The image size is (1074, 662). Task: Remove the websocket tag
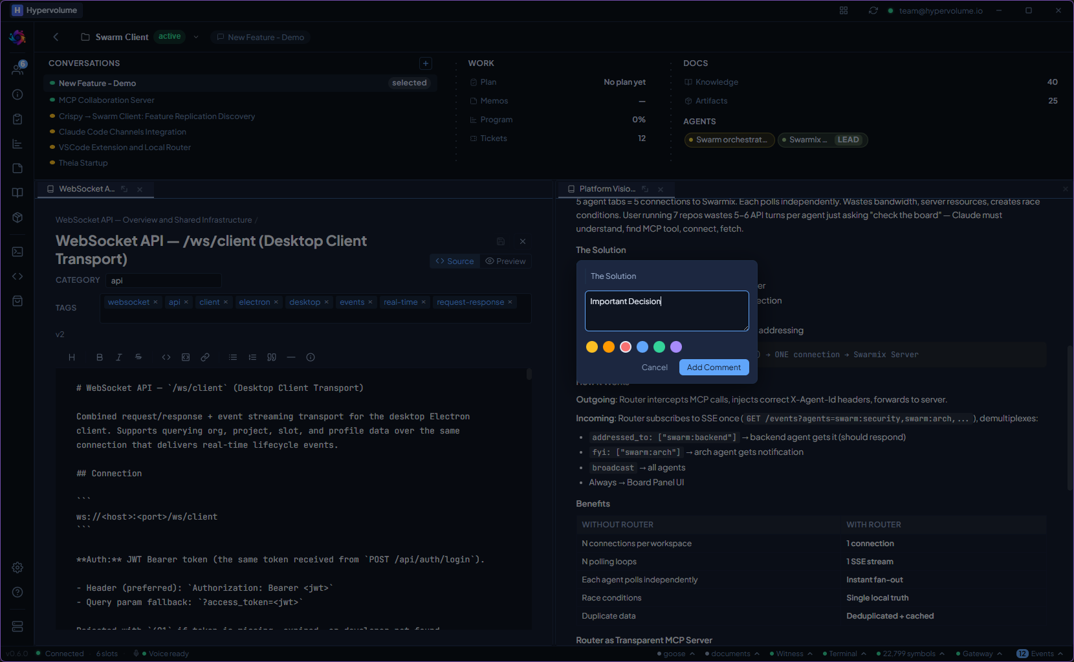(x=155, y=302)
